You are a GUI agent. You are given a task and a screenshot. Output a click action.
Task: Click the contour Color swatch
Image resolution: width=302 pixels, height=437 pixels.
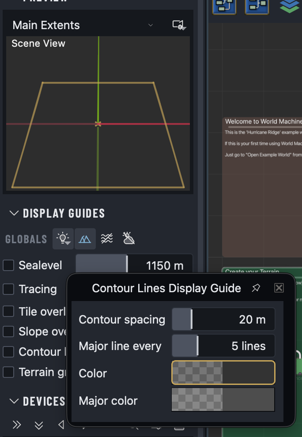click(223, 373)
